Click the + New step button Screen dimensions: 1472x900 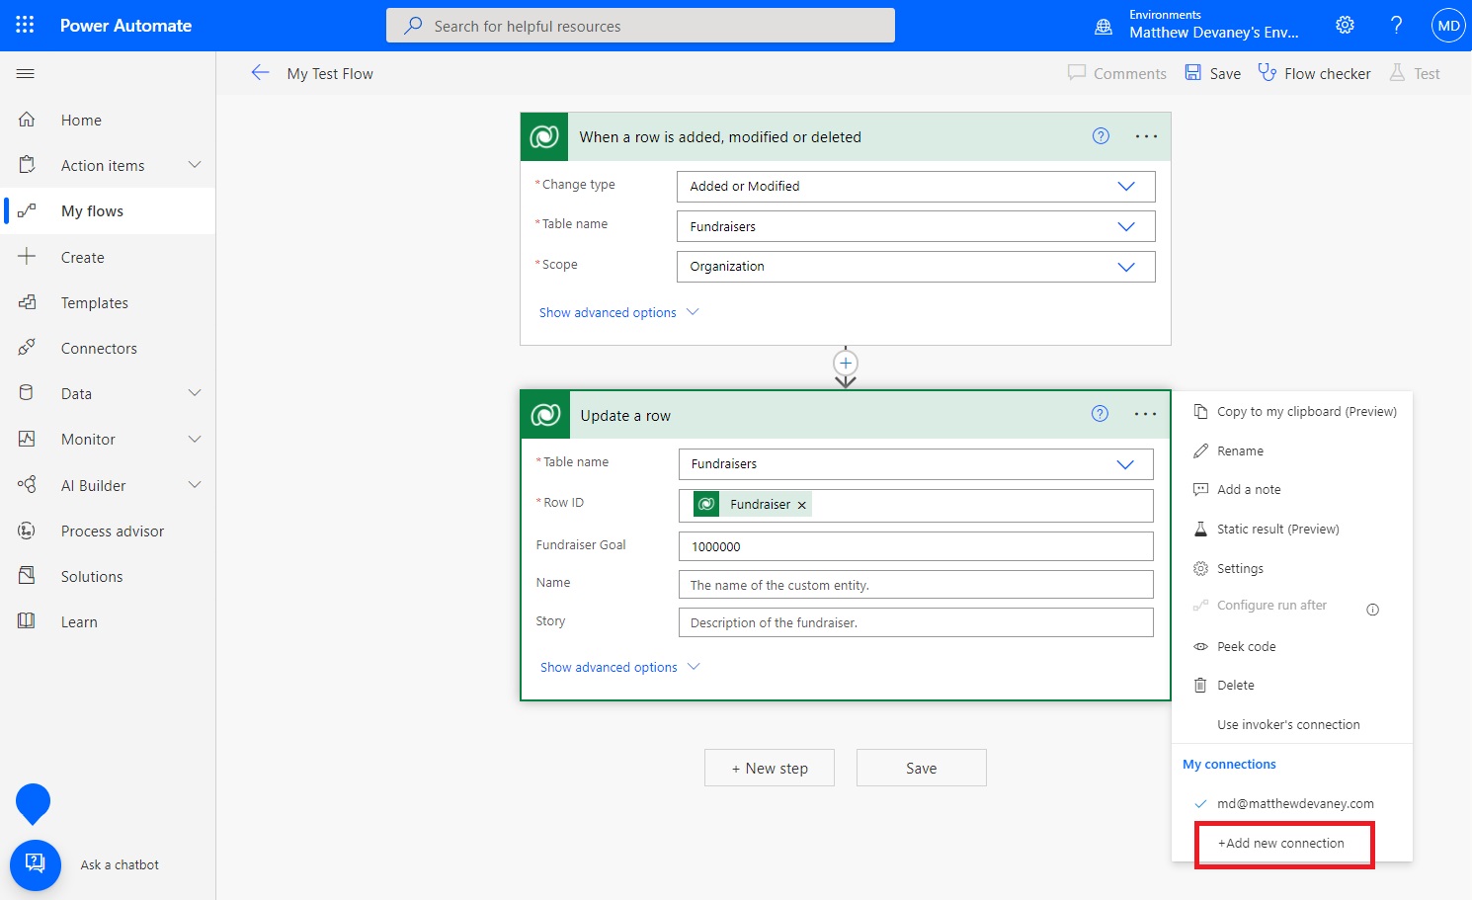pos(770,768)
